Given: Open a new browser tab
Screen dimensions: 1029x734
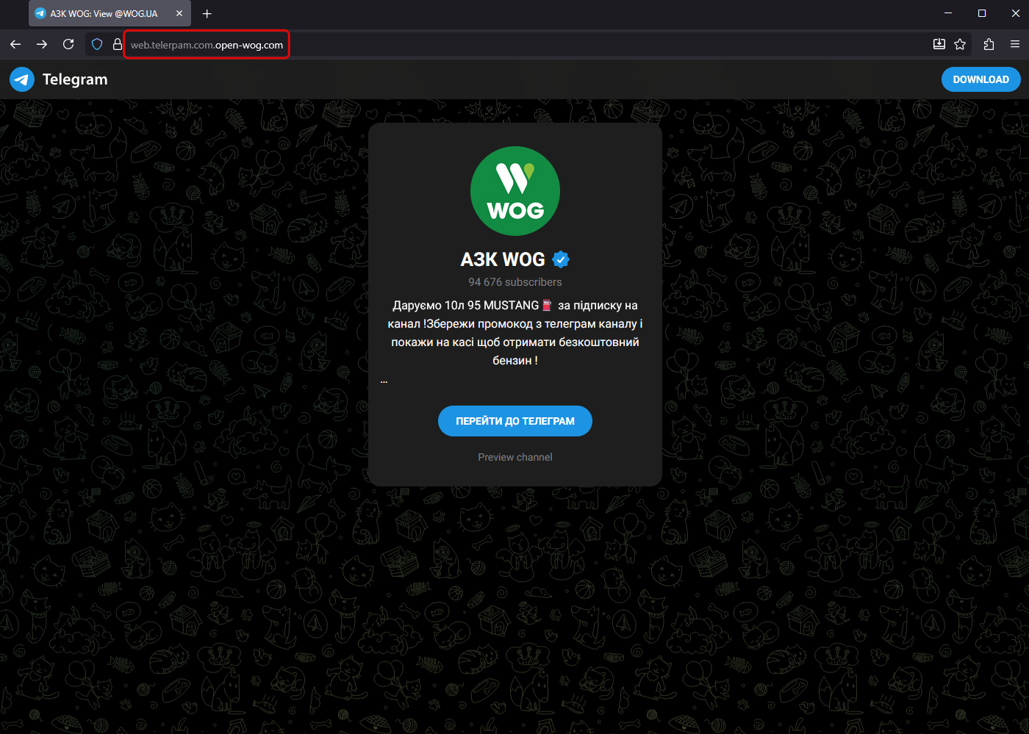Looking at the screenshot, I should [x=207, y=13].
